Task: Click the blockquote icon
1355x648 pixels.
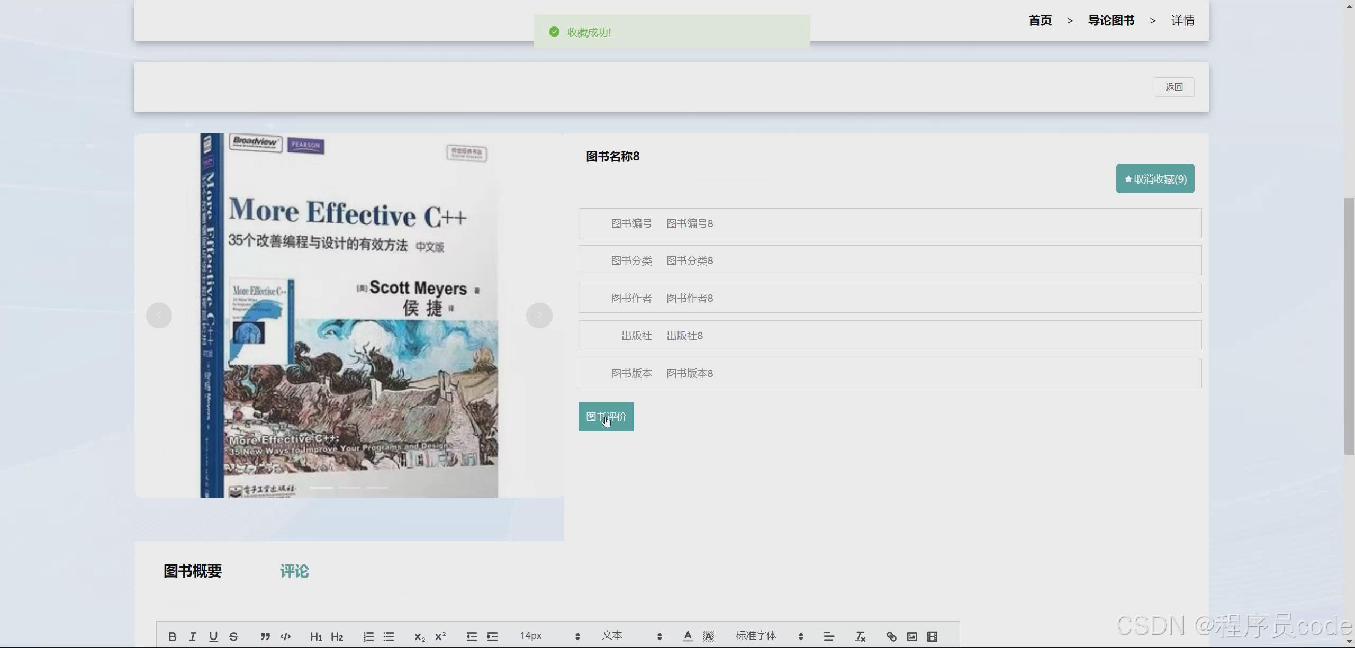Action: 265,636
